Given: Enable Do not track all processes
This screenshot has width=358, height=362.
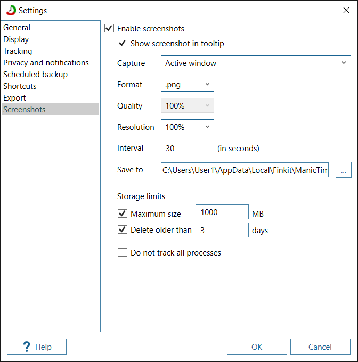Looking at the screenshot, I should point(123,253).
